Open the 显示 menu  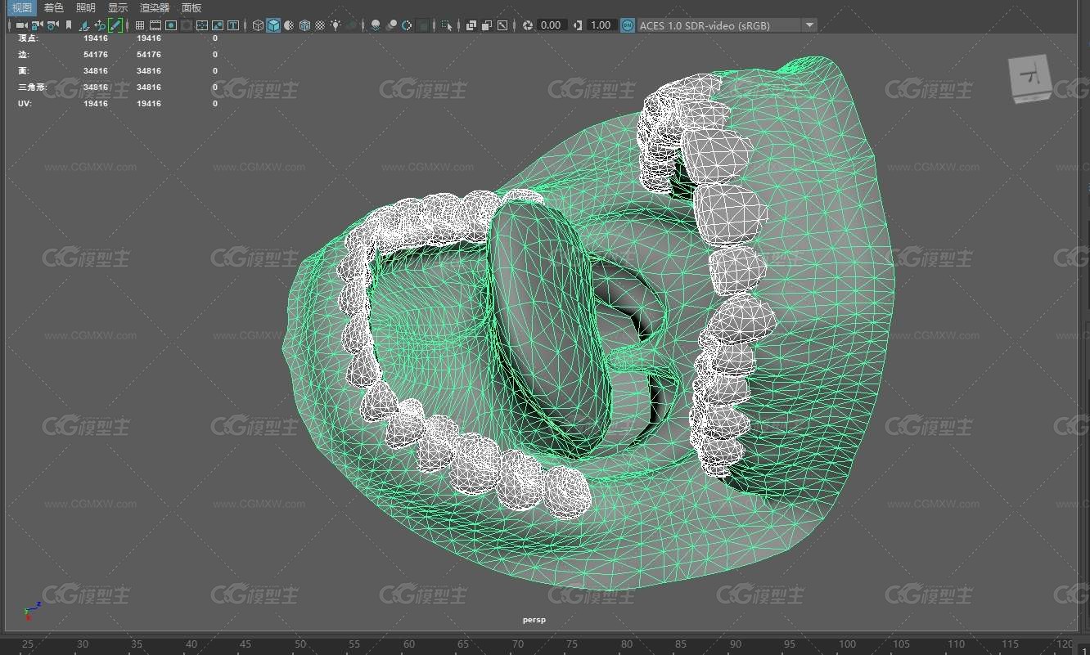tap(118, 7)
